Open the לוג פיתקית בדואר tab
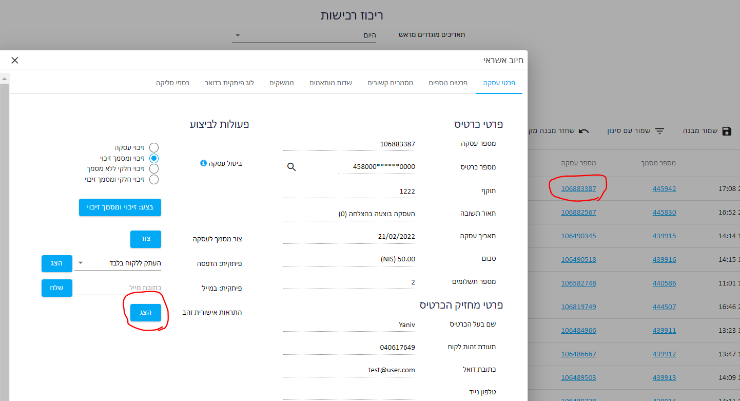 [229, 83]
